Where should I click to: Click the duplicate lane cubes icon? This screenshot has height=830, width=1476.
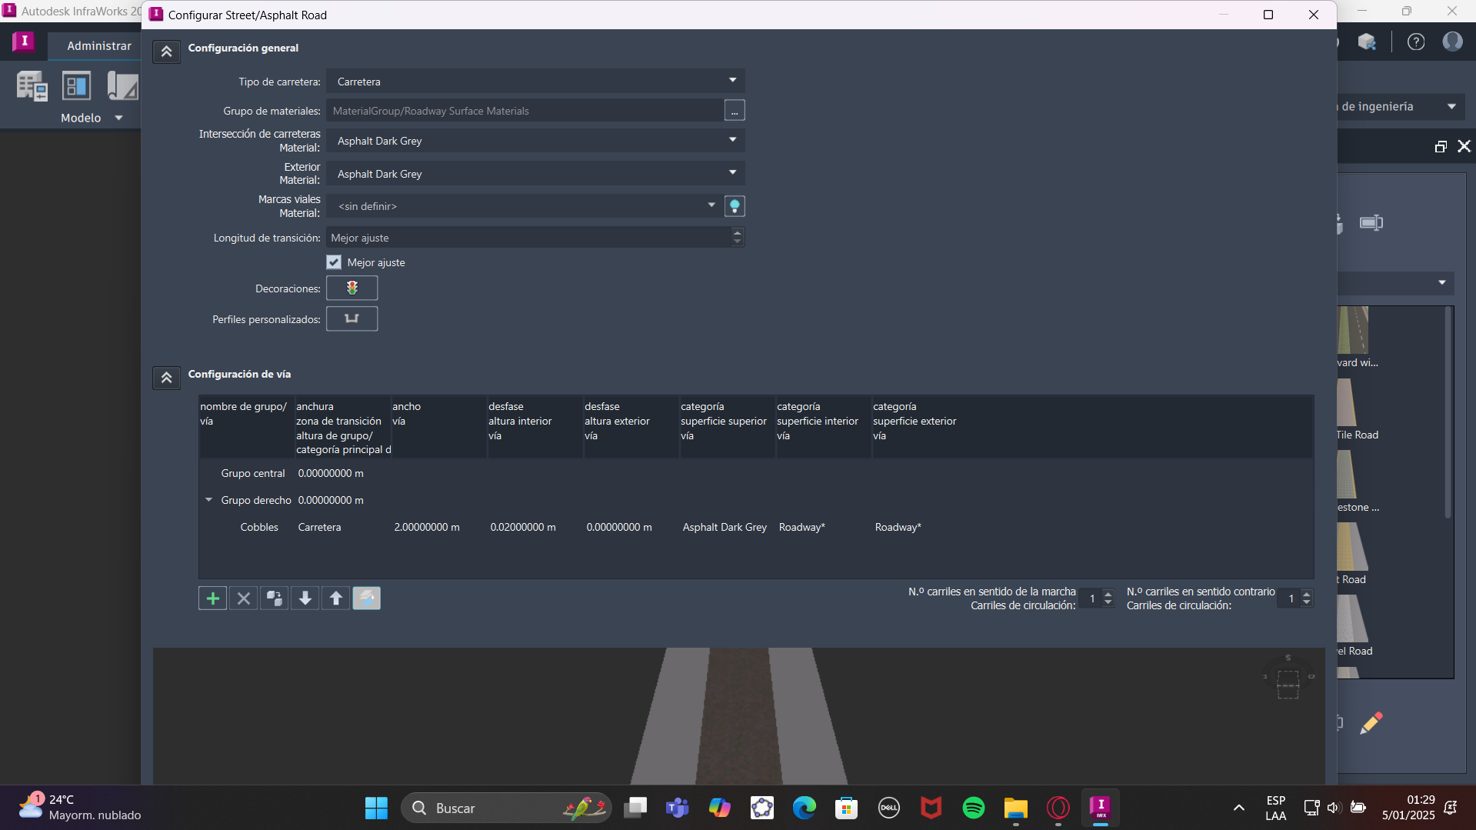(274, 598)
